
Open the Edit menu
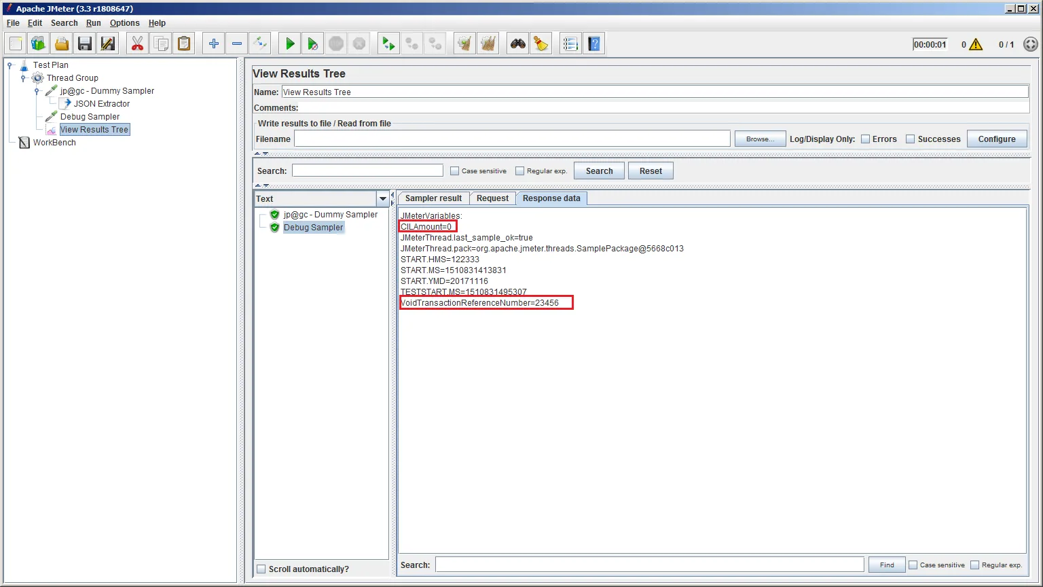click(x=35, y=23)
